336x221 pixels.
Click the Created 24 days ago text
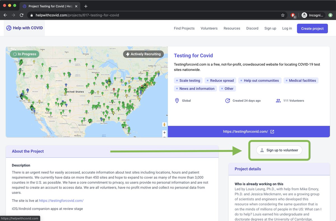(x=247, y=100)
